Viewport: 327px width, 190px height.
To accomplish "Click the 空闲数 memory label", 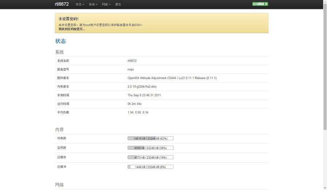I will coord(61,148).
